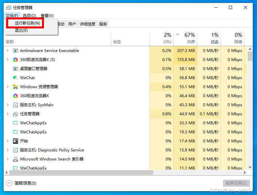Expand the 360极速浏览器X (5) group
The width and height of the screenshot is (257, 195).
(7, 60)
